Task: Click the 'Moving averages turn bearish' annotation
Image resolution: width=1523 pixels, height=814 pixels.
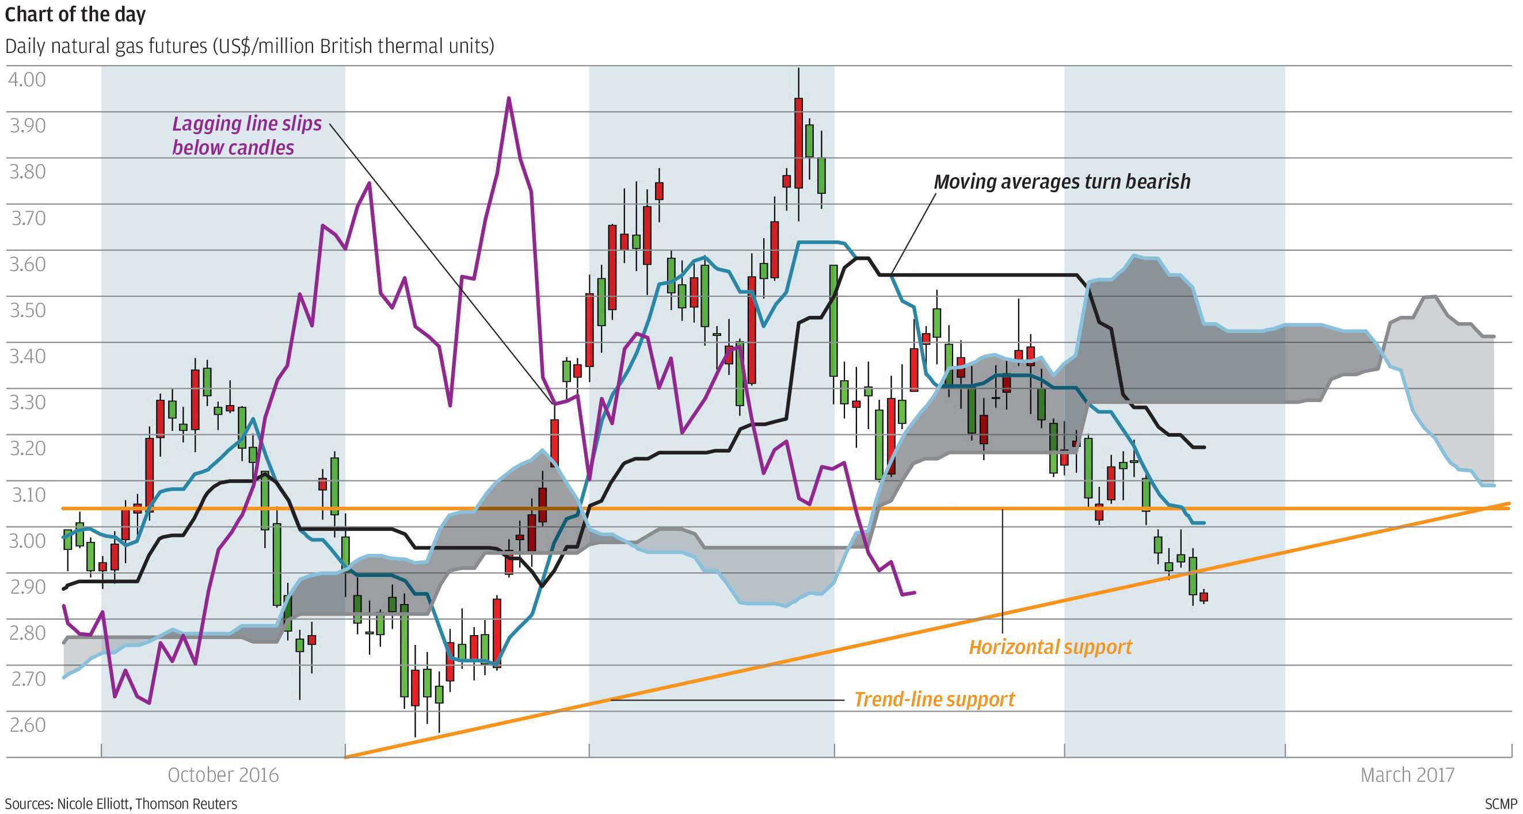Action: click(1062, 181)
